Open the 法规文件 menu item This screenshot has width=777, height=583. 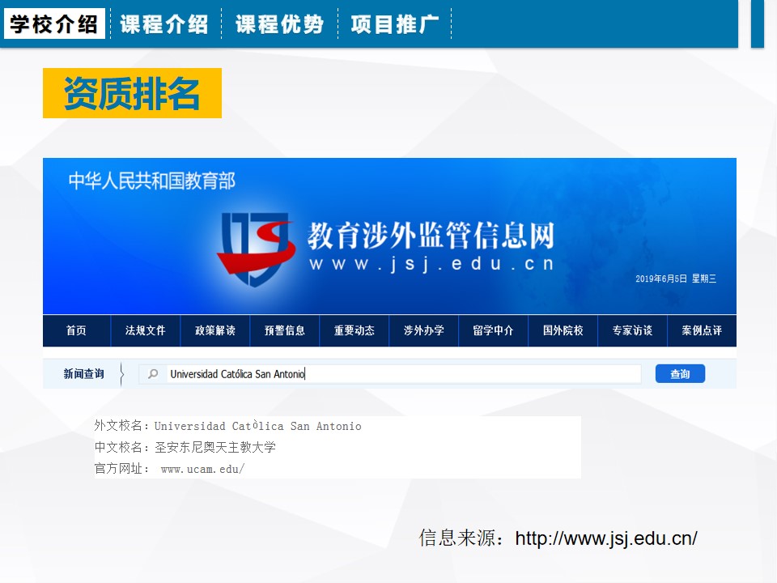[145, 330]
